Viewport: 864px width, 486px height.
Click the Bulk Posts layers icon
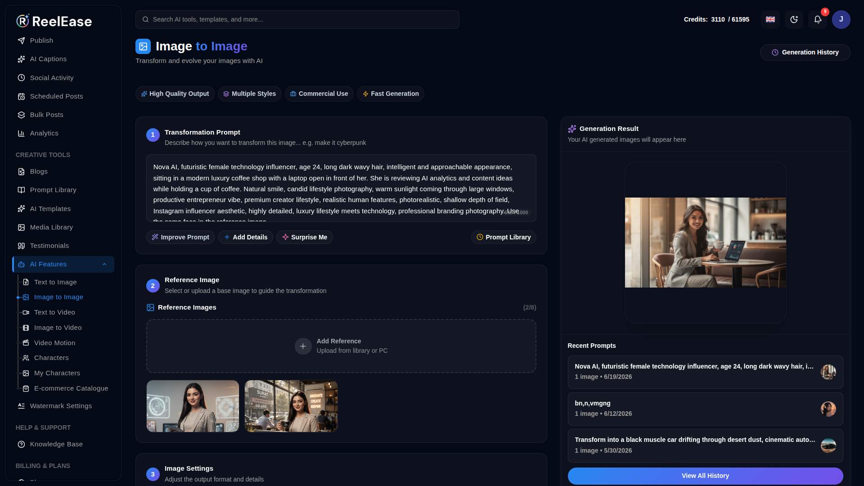[x=21, y=115]
